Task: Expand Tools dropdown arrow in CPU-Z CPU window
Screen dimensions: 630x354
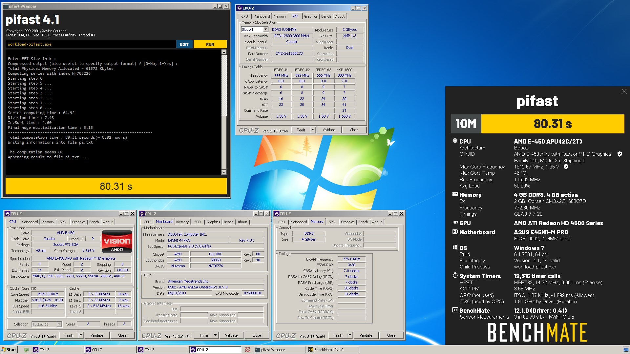Action: [x=81, y=335]
